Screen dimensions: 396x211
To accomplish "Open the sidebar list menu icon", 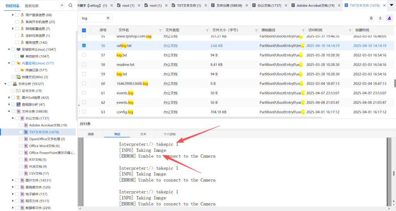I will (62, 5).
